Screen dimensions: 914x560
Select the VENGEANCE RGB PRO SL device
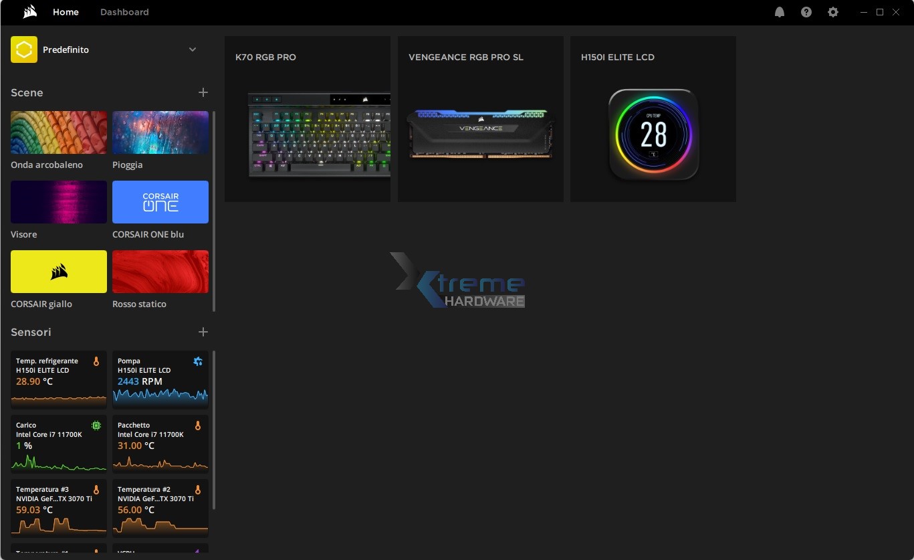click(x=480, y=119)
